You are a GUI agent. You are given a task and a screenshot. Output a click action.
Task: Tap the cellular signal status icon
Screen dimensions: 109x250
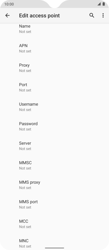click(99, 4)
